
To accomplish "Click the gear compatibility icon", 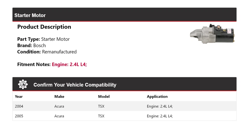I will coord(23,84).
